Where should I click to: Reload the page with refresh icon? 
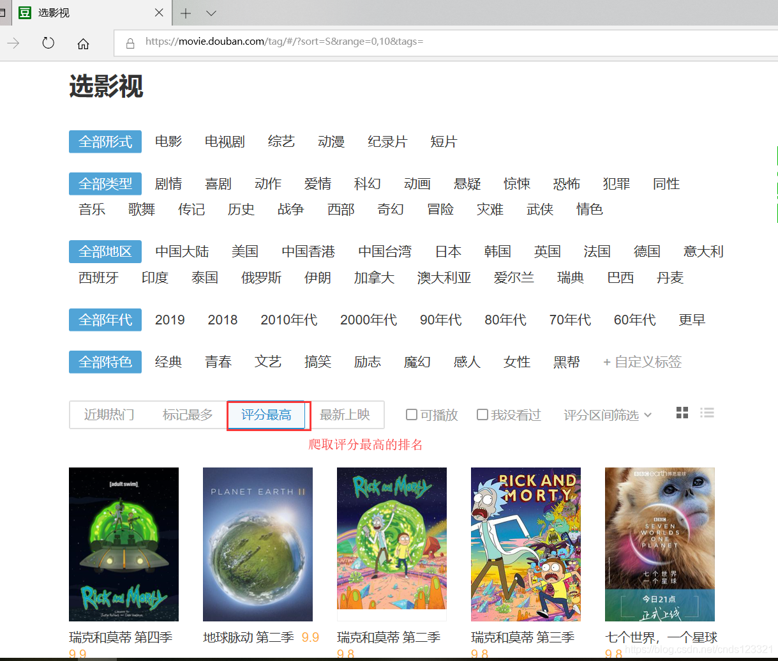pyautogui.click(x=48, y=43)
